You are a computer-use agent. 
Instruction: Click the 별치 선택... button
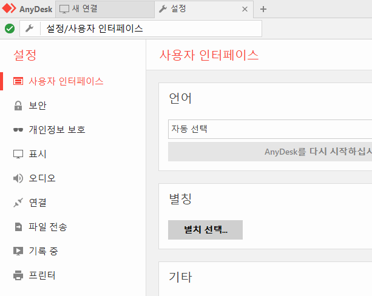pos(205,230)
